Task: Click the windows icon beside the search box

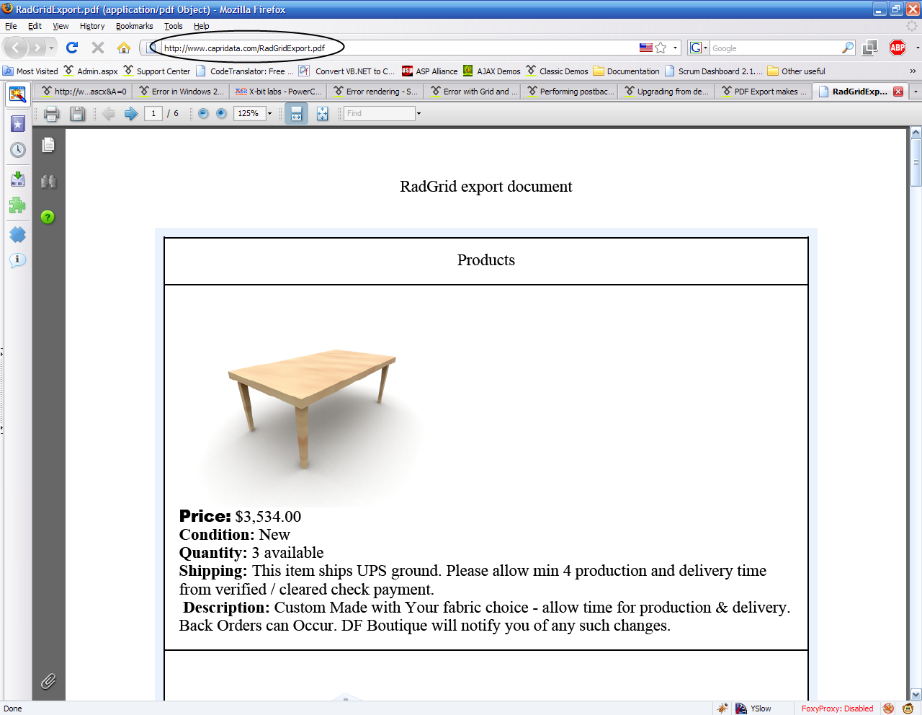Action: pyautogui.click(x=870, y=48)
